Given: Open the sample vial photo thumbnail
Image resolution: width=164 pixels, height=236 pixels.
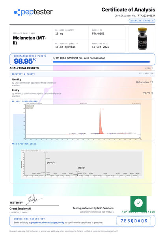Looking at the screenshot, I should pos(142,39).
